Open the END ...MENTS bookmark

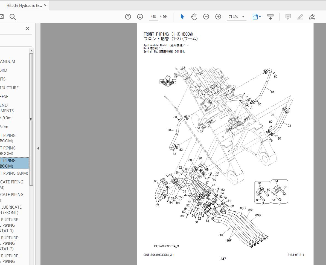point(7,108)
